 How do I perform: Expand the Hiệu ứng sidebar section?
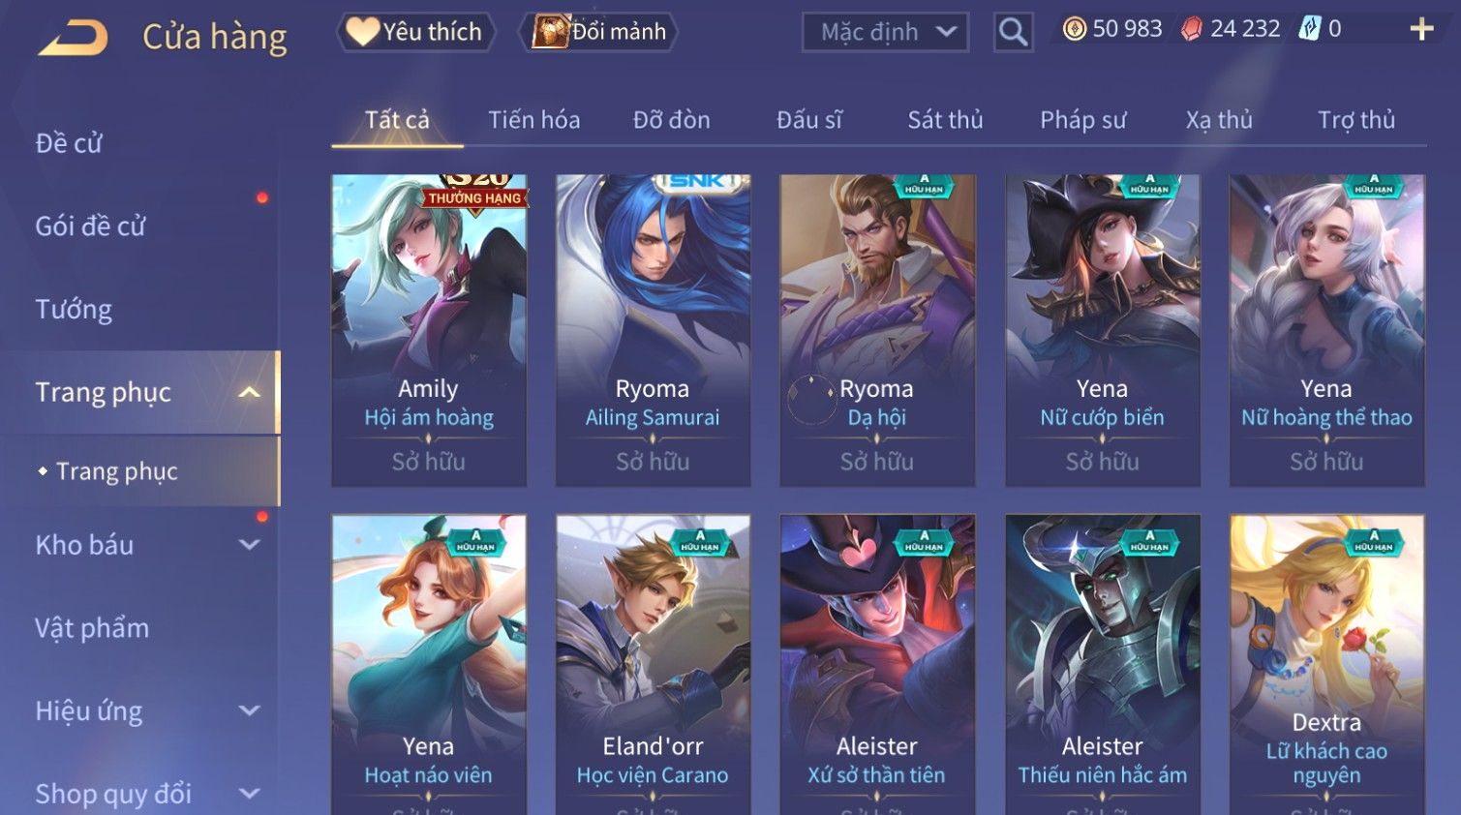(249, 710)
